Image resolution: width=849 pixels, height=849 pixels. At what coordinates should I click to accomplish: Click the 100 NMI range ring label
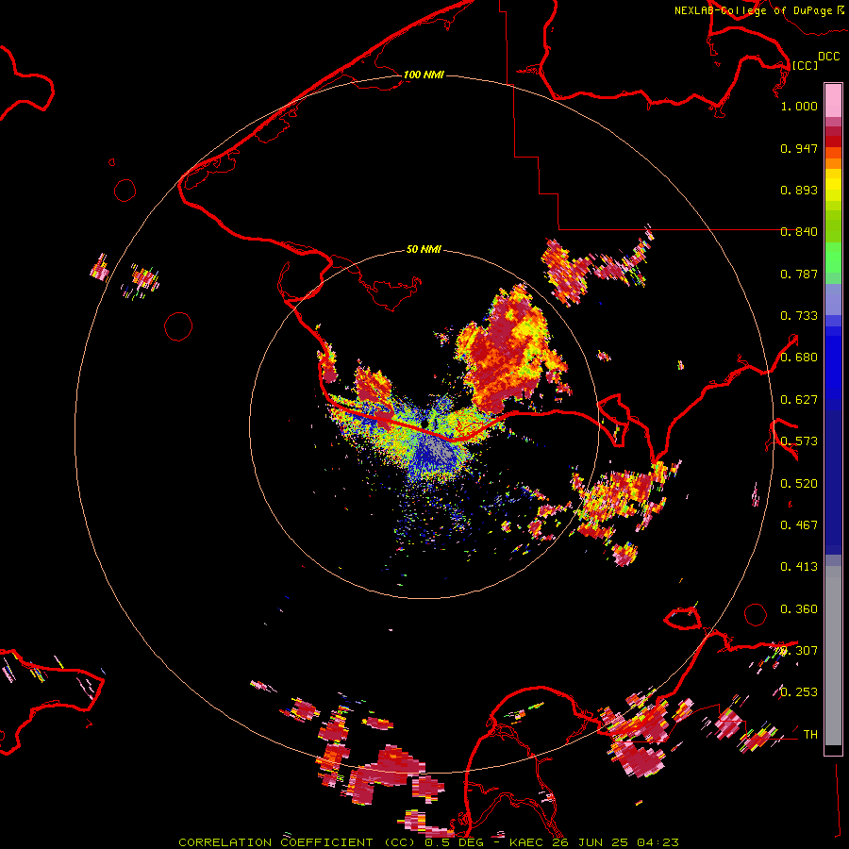point(424,75)
